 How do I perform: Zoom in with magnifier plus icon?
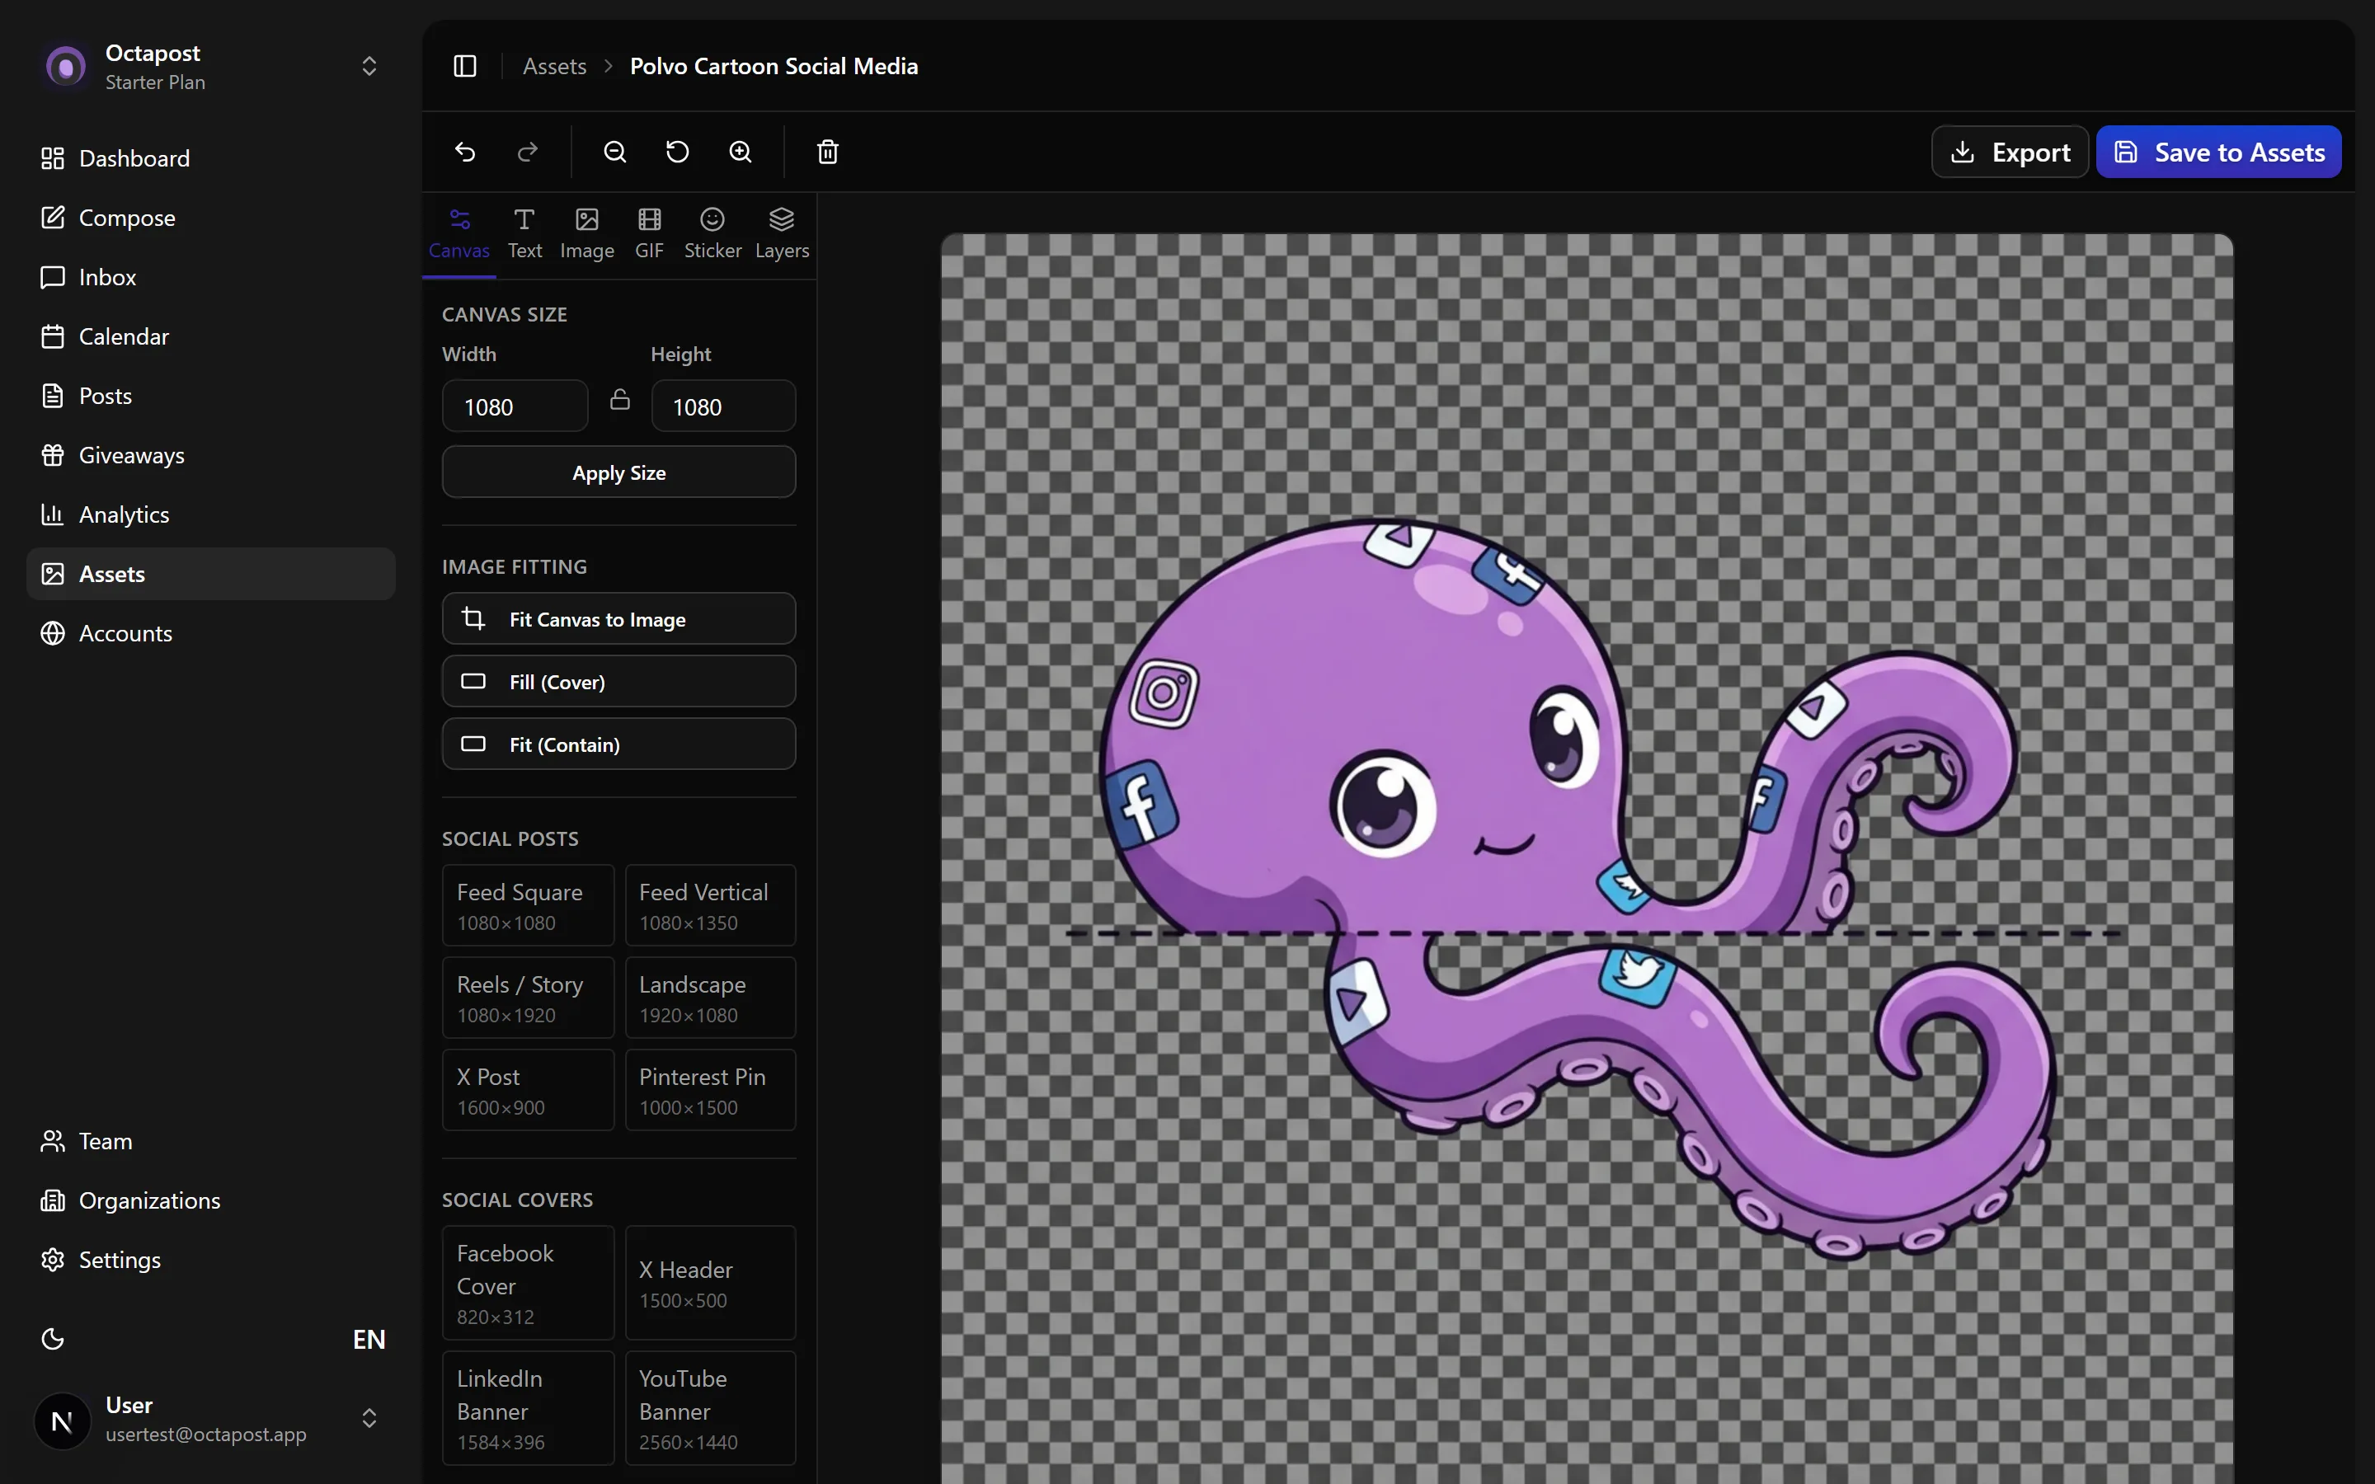741,153
